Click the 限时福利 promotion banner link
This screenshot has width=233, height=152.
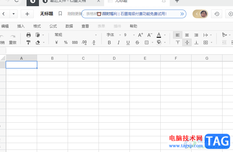pyautogui.click(x=134, y=14)
